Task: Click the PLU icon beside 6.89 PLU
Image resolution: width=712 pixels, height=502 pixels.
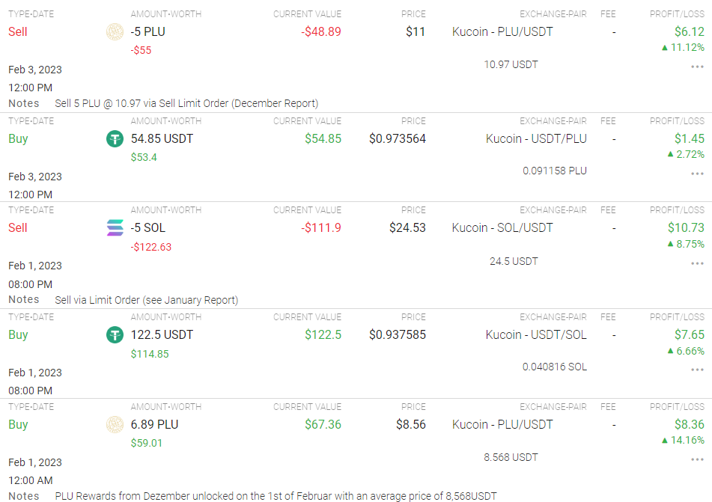Action: pyautogui.click(x=115, y=424)
